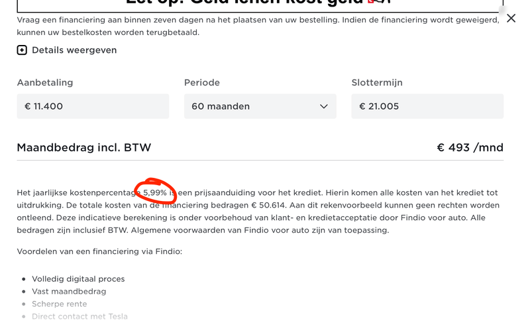The image size is (530, 320).
Task: Close the financing details panel
Action: tap(511, 19)
